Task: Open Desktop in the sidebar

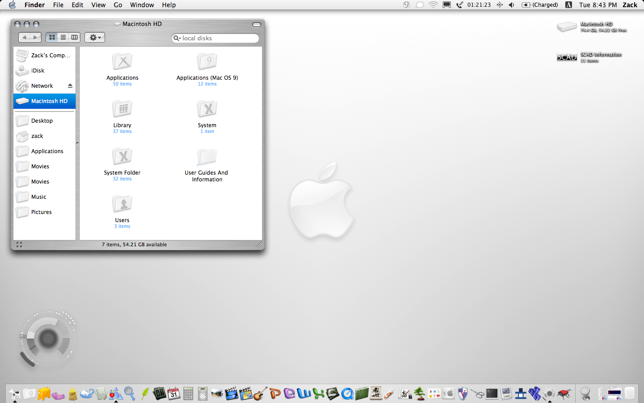Action: pos(45,121)
